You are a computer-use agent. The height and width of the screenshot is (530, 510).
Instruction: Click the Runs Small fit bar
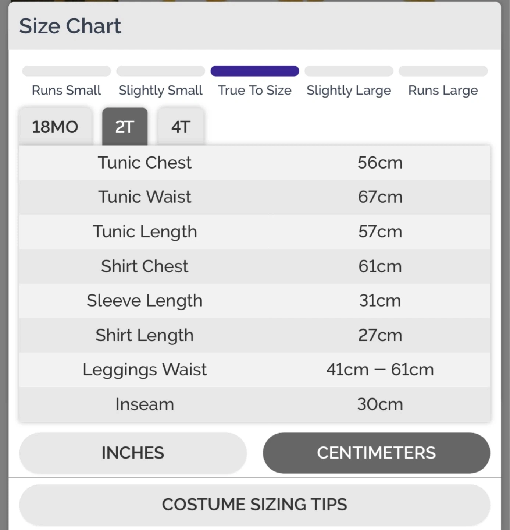click(67, 71)
